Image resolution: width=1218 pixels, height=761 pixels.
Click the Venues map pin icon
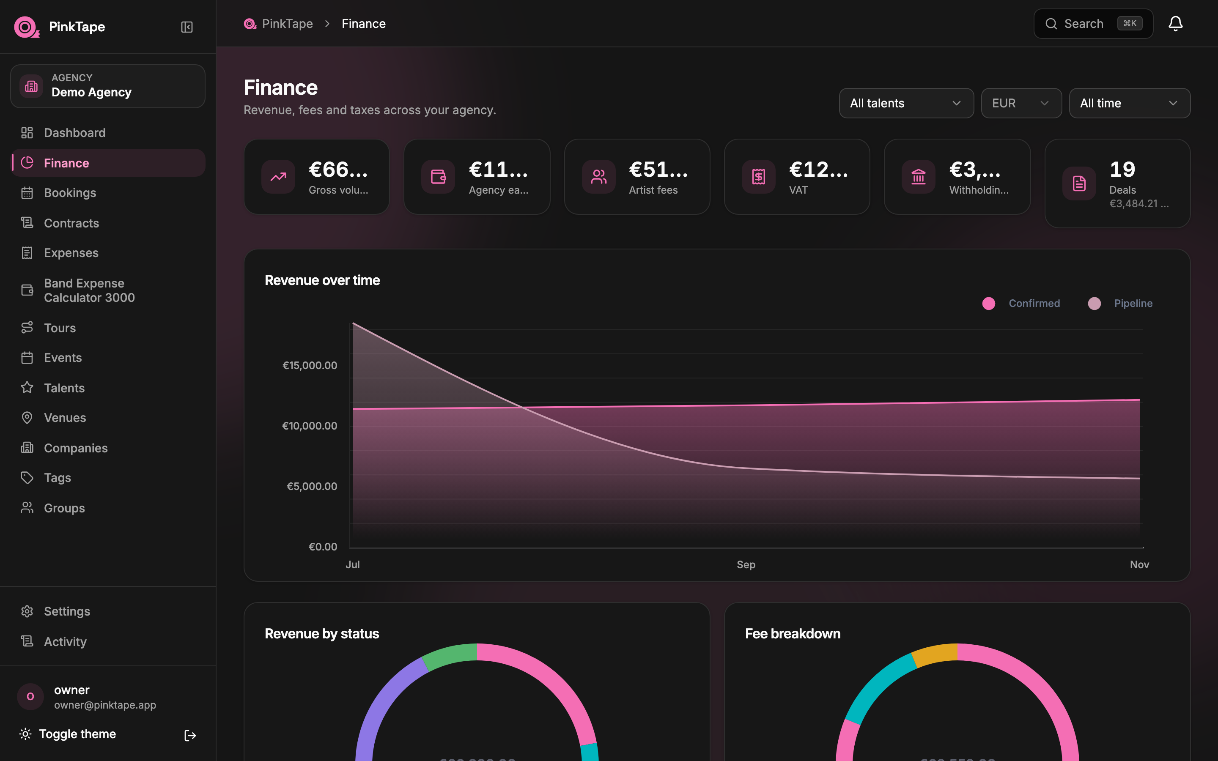coord(27,418)
